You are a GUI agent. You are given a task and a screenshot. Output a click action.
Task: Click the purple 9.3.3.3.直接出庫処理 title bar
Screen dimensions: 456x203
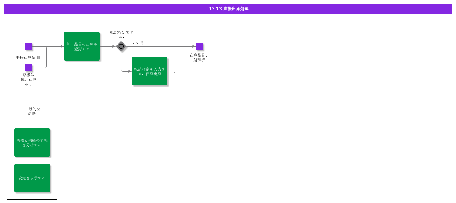[x=228, y=9]
